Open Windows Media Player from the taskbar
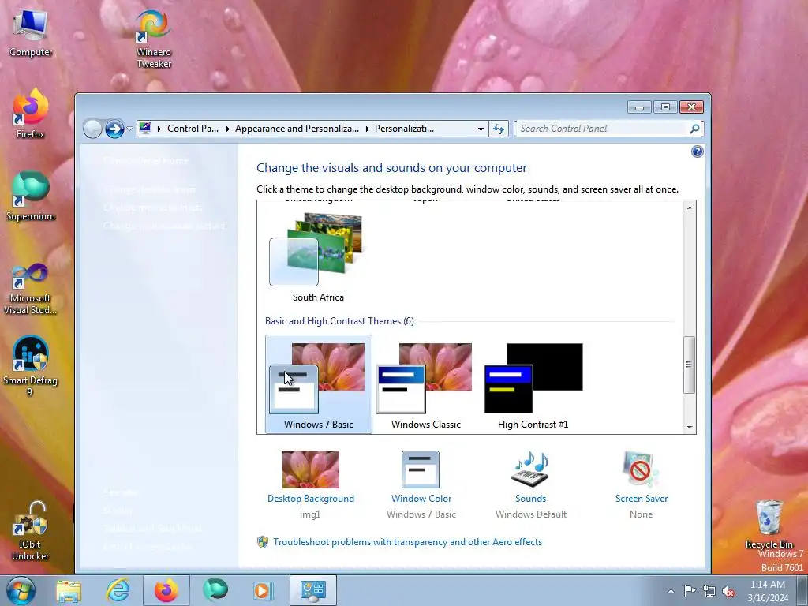Screen dimensions: 808x606 pos(263,590)
